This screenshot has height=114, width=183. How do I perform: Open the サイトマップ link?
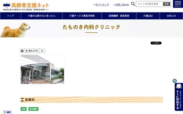pos(102,5)
